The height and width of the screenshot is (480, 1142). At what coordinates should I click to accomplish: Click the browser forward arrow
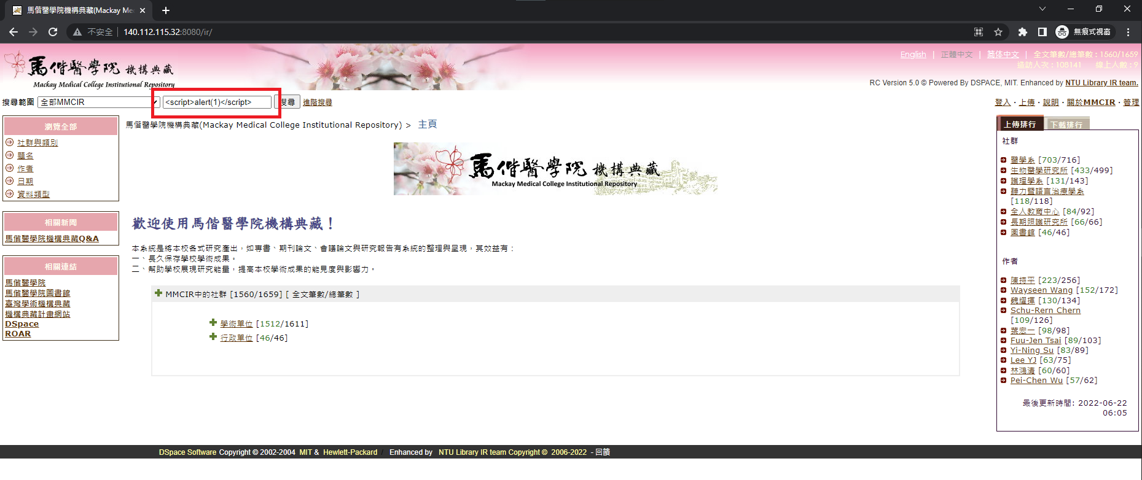33,32
